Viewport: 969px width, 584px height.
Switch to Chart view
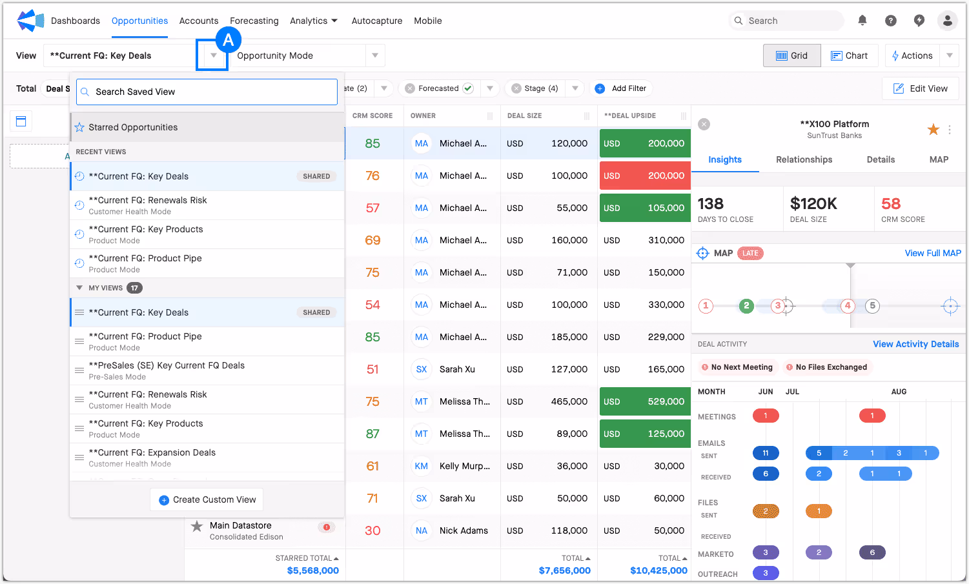coord(850,55)
